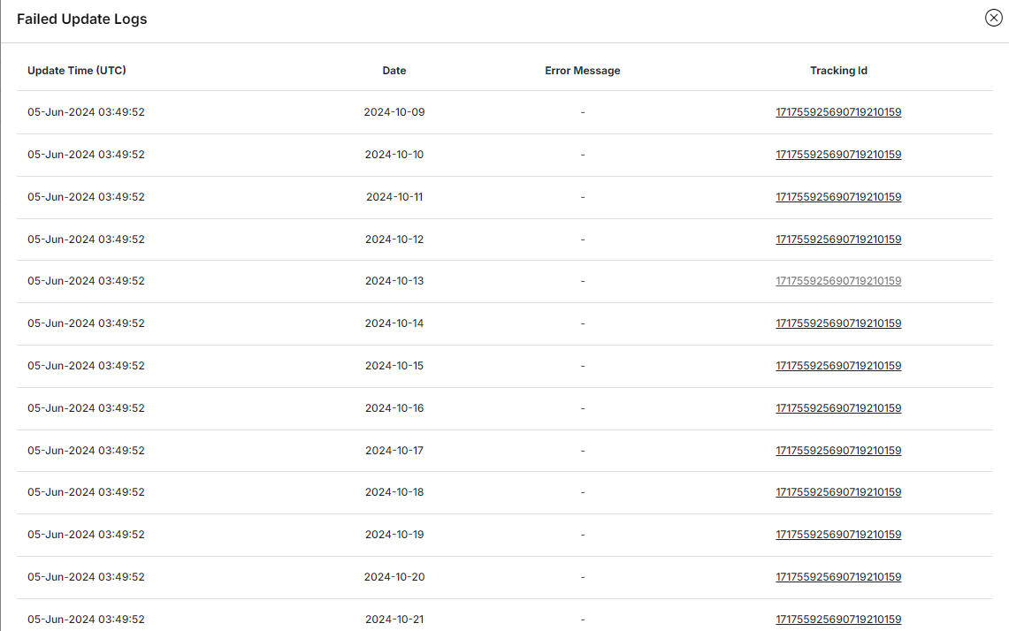The height and width of the screenshot is (631, 1009).
Task: Close the Failed Update Logs dialog
Action: [993, 19]
